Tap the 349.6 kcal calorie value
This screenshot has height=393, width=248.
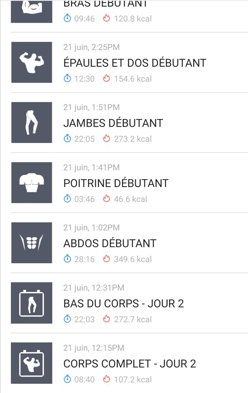pos(133,259)
